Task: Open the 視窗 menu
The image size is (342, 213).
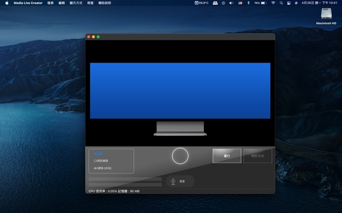Action: pyautogui.click(x=90, y=3)
